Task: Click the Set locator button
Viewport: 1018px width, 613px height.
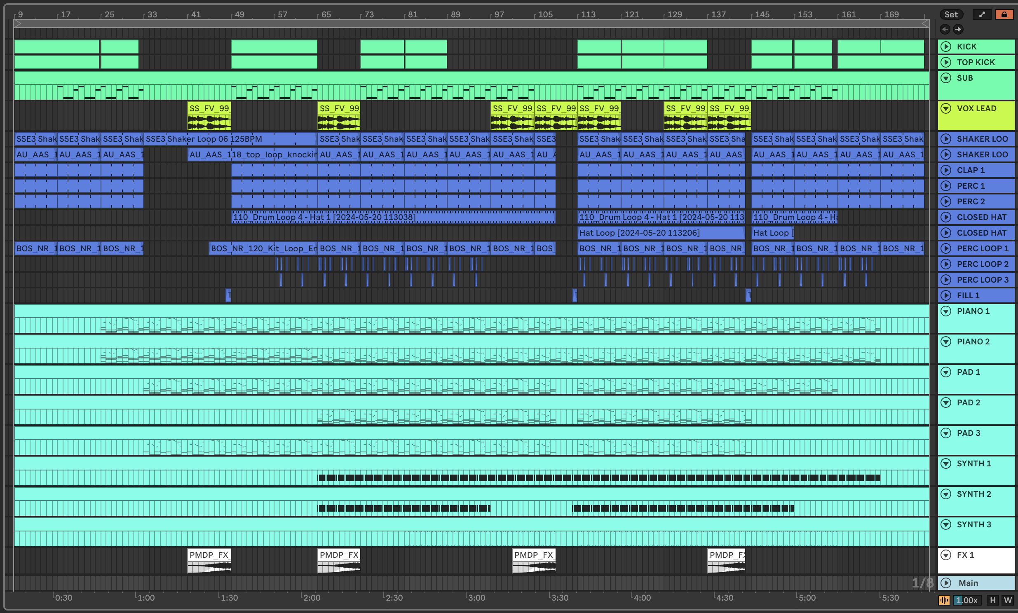Action: coord(951,14)
